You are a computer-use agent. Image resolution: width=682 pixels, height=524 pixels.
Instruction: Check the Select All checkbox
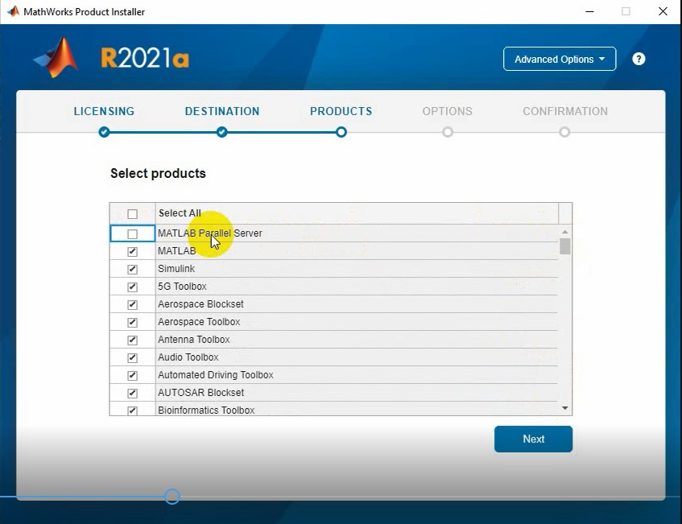[x=133, y=214]
